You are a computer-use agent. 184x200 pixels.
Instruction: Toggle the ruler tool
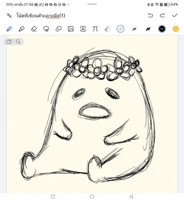pyautogui.click(x=107, y=29)
